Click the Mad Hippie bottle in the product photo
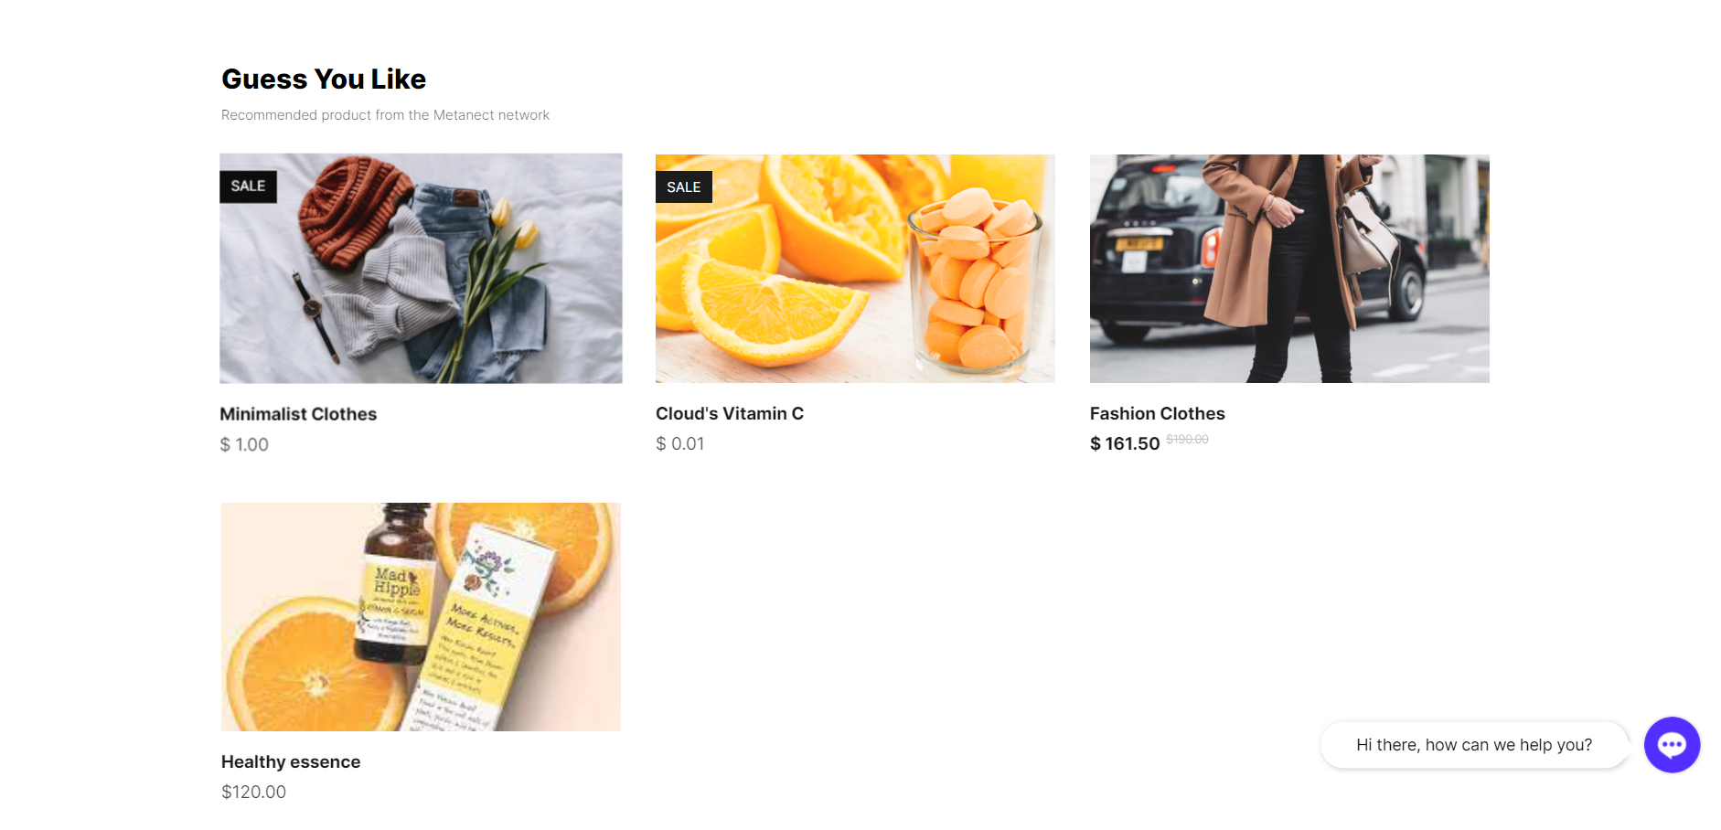 tap(396, 585)
